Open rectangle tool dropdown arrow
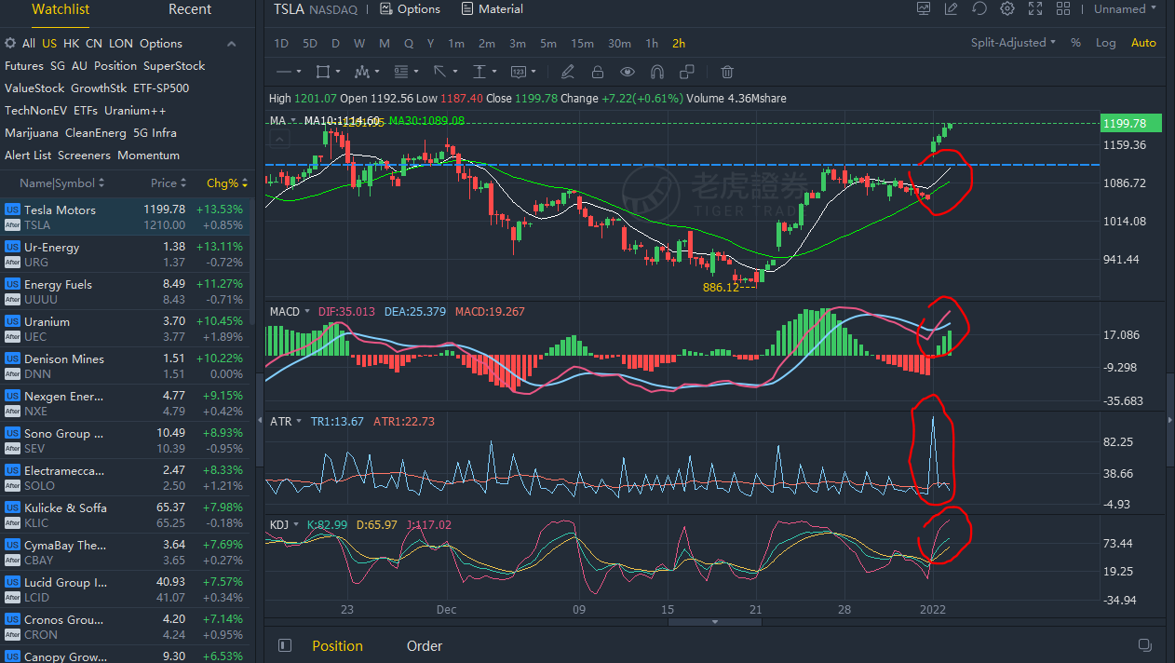This screenshot has width=1175, height=663. pos(337,72)
